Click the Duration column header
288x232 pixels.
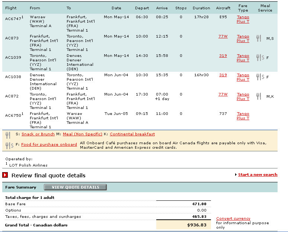201,8
